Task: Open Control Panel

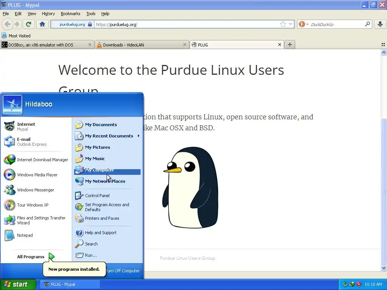Action: click(107, 196)
